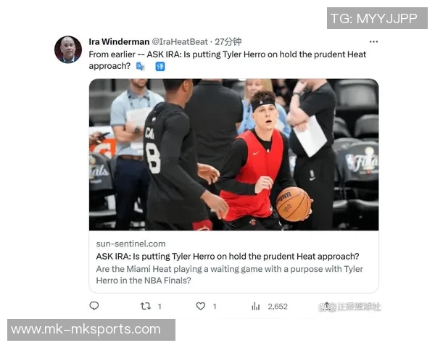Click the 27分钟 timestamp
The height and width of the screenshot is (348, 435).
click(228, 41)
